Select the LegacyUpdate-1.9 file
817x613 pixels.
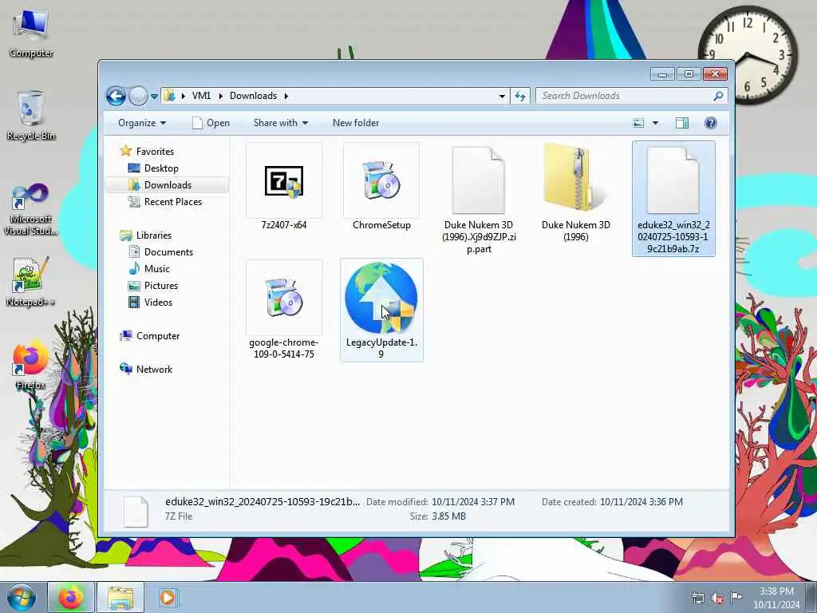click(381, 310)
